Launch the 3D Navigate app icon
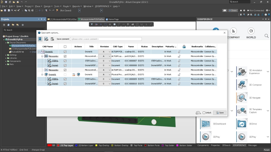 242,98
